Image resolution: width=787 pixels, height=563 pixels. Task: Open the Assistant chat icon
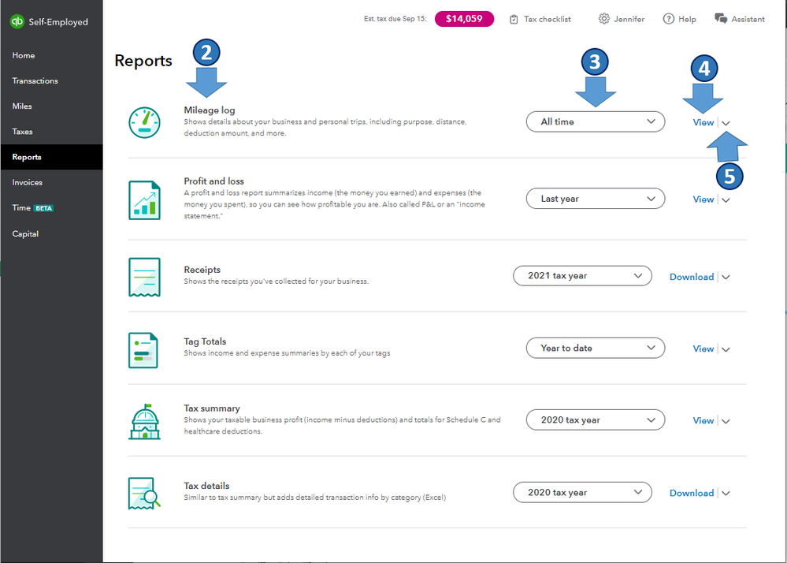point(721,19)
